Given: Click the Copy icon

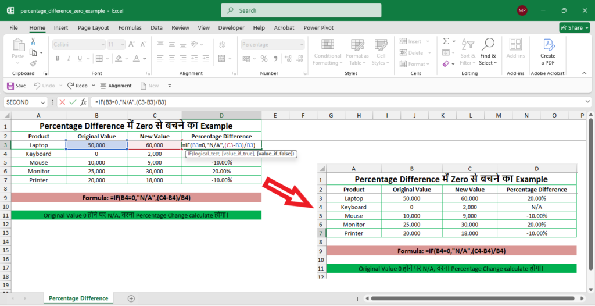Looking at the screenshot, I should click(33, 52).
